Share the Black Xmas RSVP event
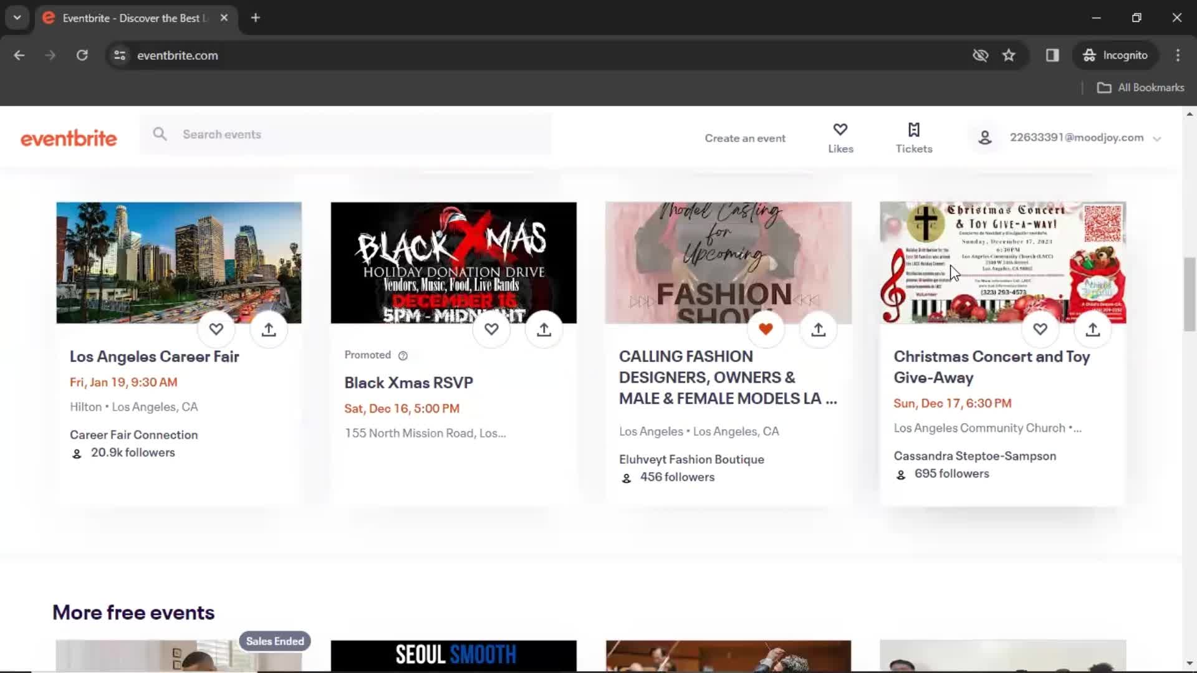 click(544, 329)
